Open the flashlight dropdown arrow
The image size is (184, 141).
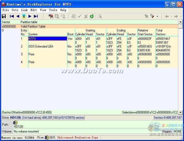pos(157,17)
